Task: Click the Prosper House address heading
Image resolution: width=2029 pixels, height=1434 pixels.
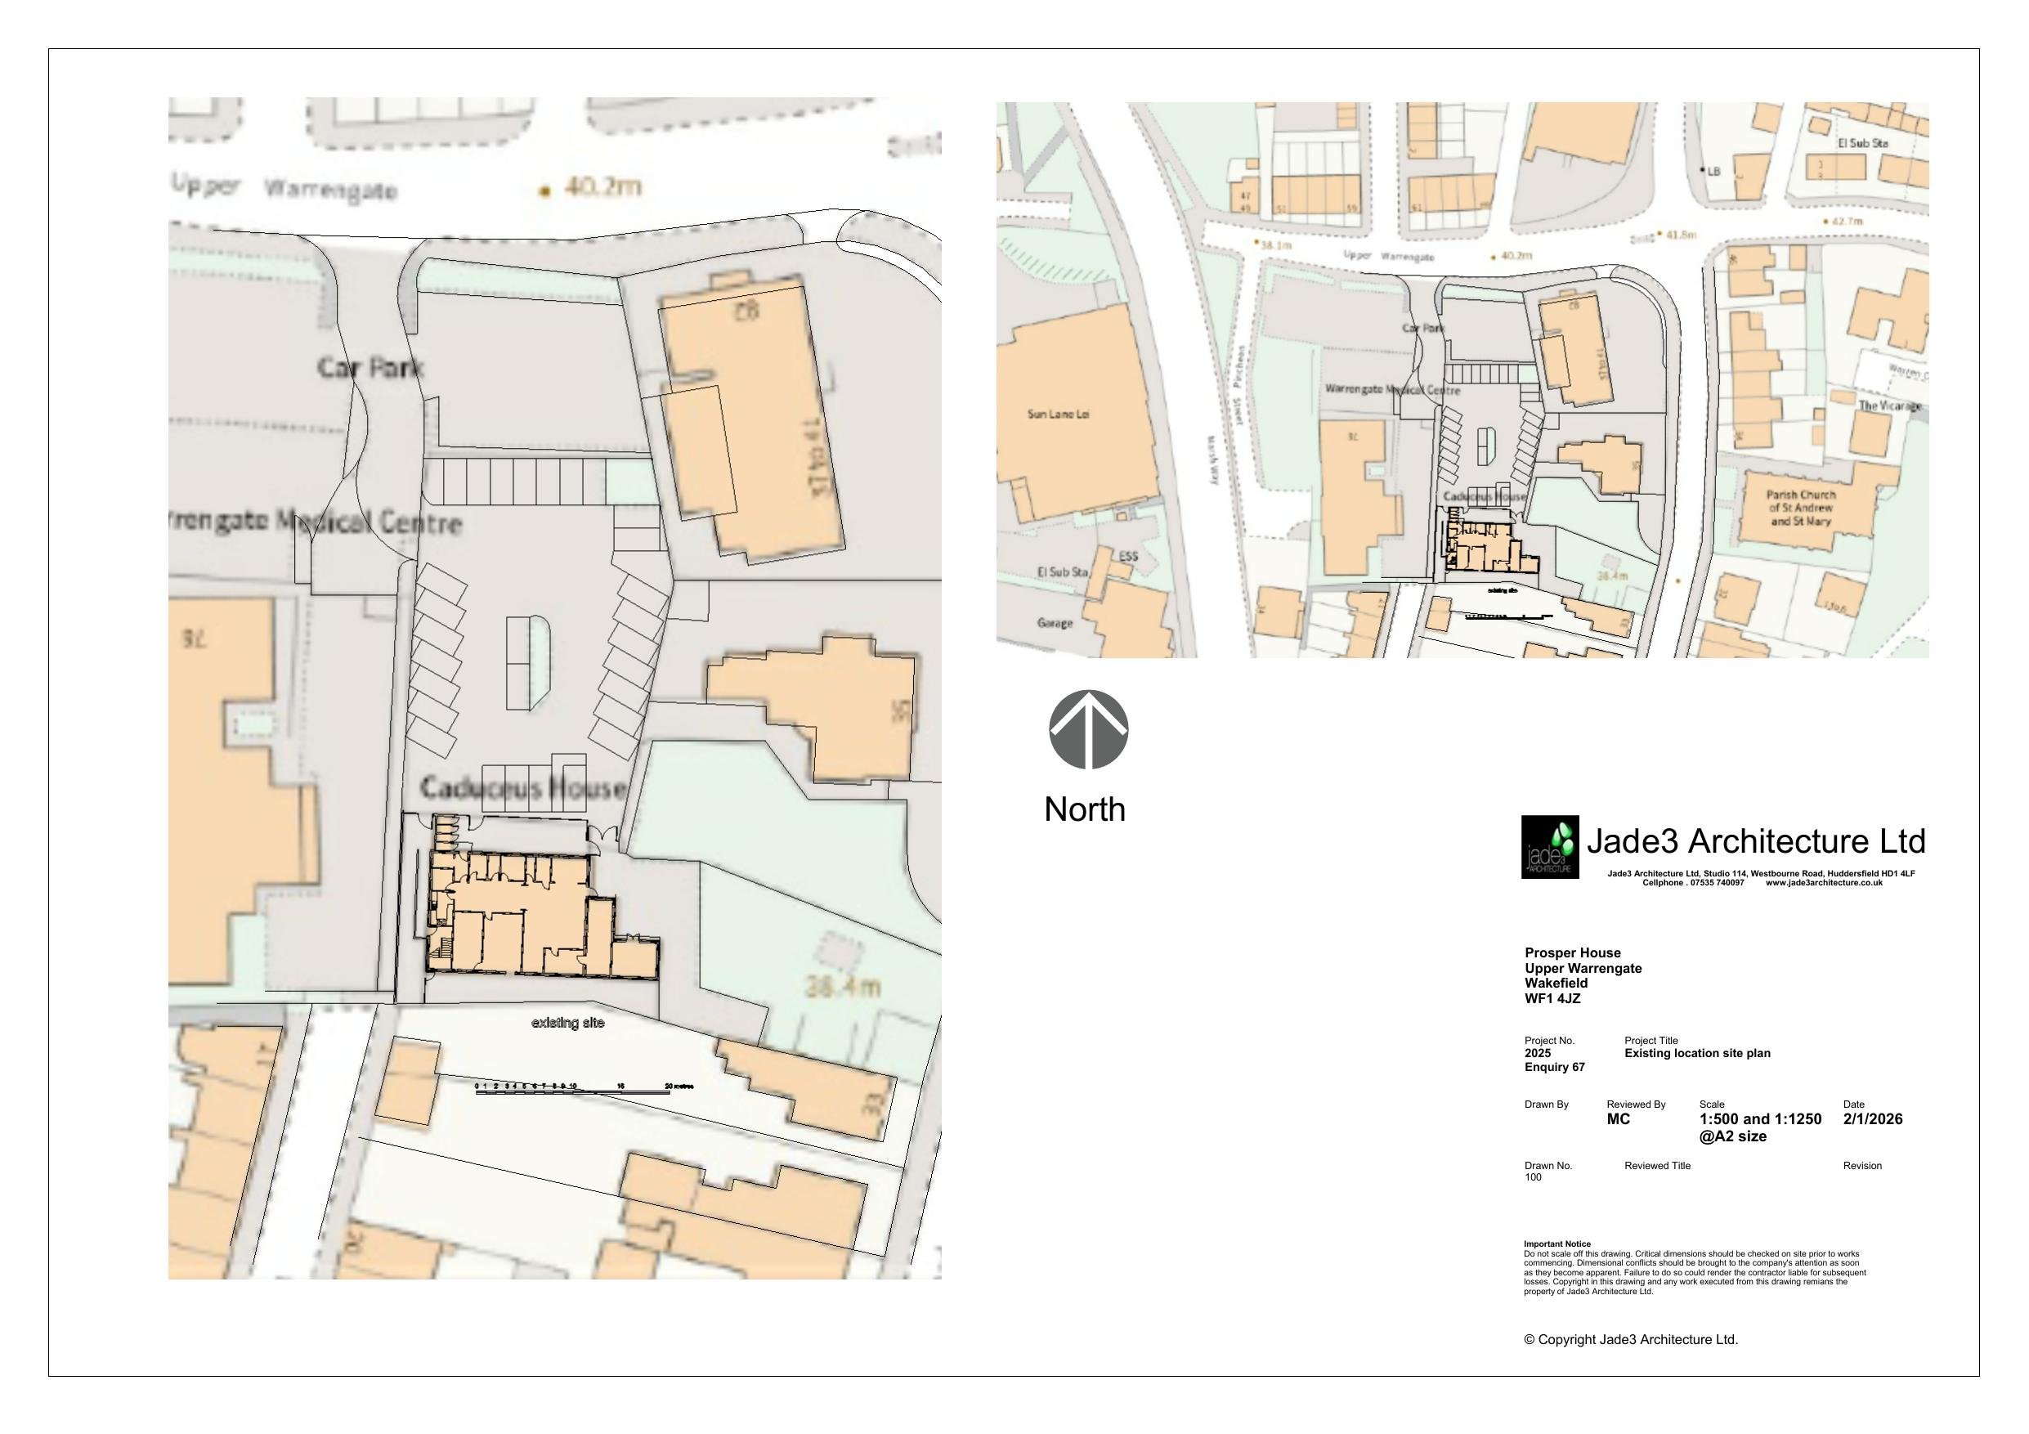Action: click(1572, 952)
